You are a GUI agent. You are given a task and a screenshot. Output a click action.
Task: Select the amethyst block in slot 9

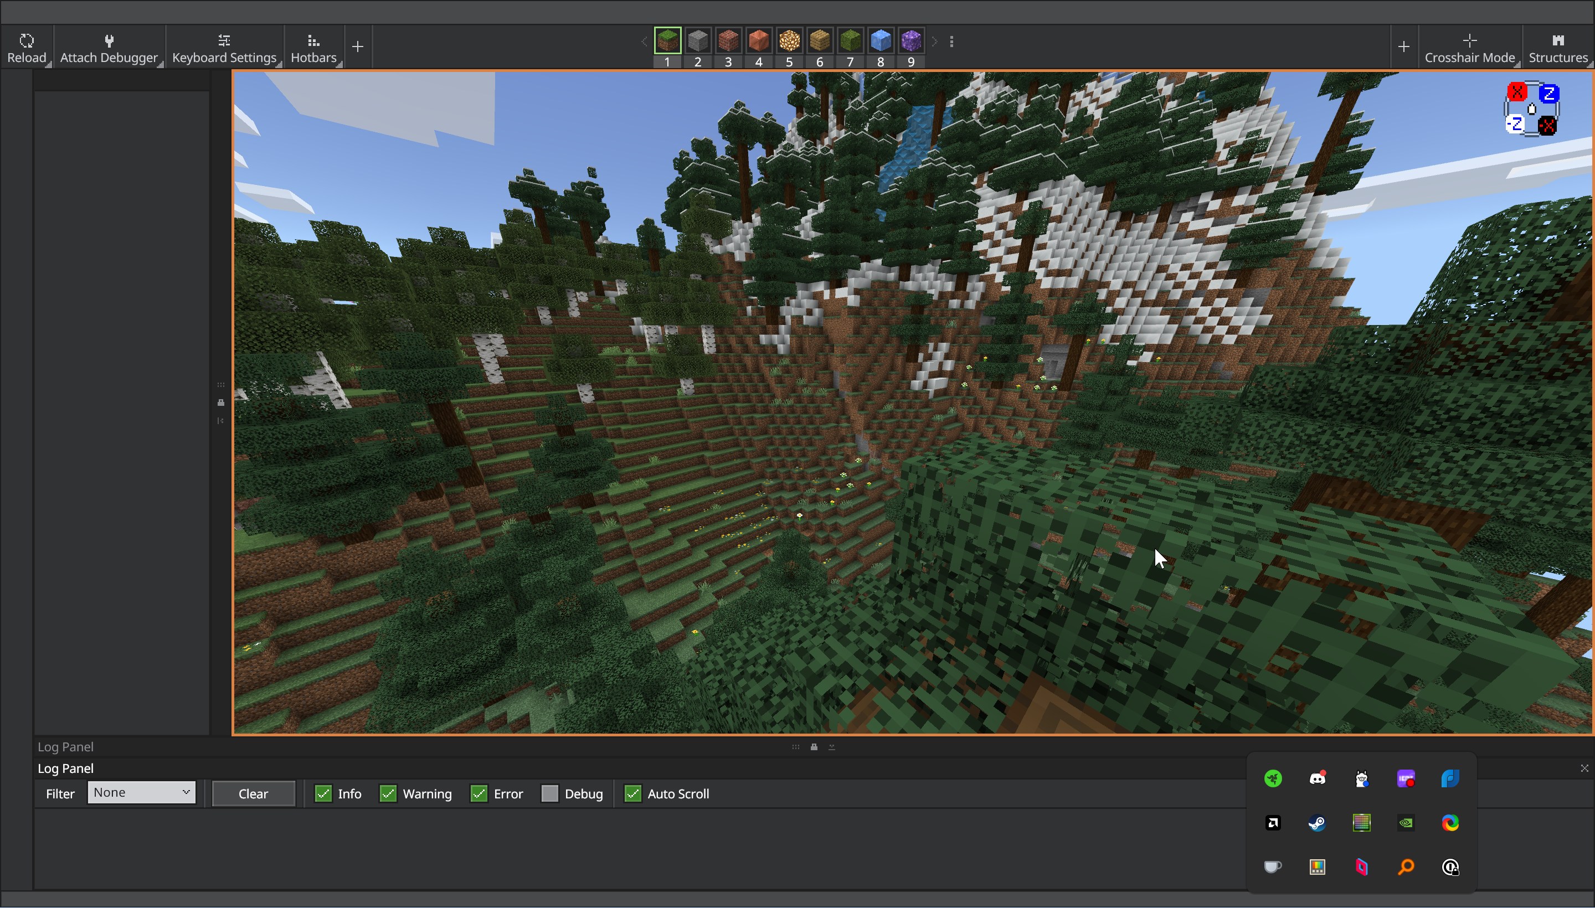coord(910,41)
